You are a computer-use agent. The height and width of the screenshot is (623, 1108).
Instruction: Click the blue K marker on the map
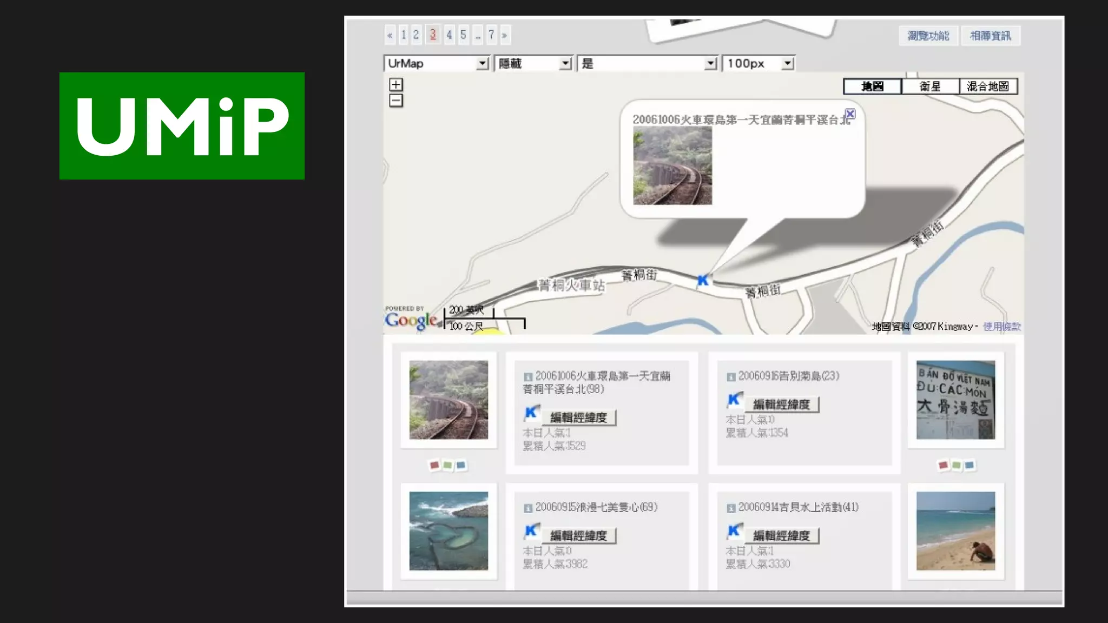point(702,280)
